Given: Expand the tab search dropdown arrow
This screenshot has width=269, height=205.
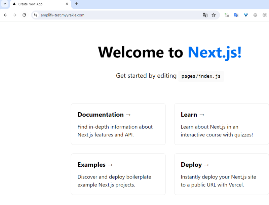Looking at the screenshot, I should click(x=5, y=4).
